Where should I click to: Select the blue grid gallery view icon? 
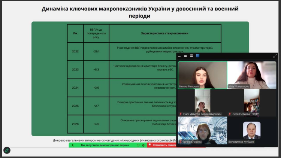198,56
